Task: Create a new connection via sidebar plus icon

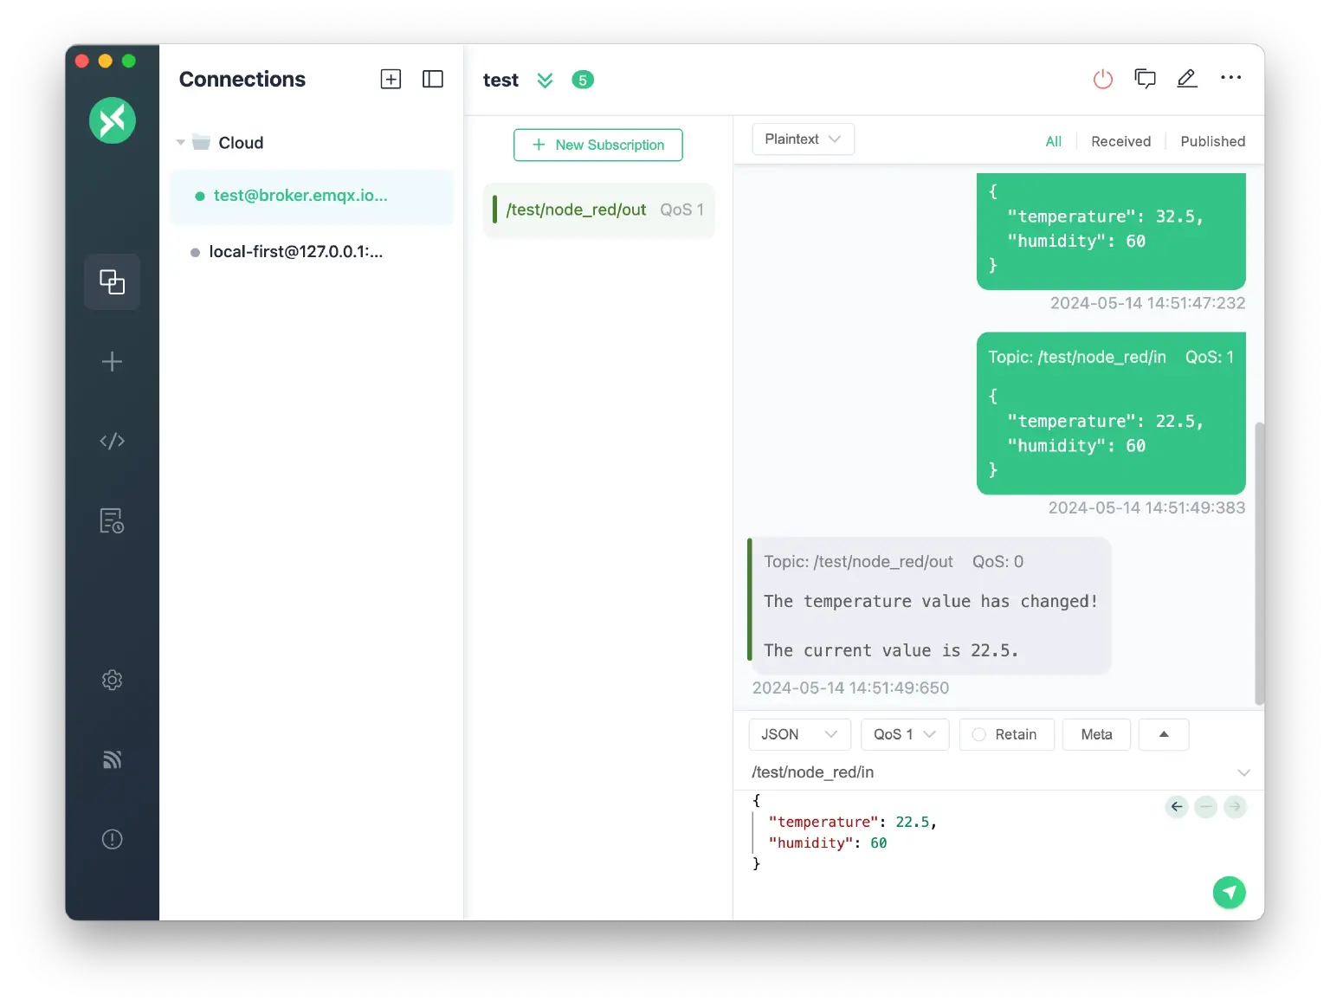Action: 112,362
